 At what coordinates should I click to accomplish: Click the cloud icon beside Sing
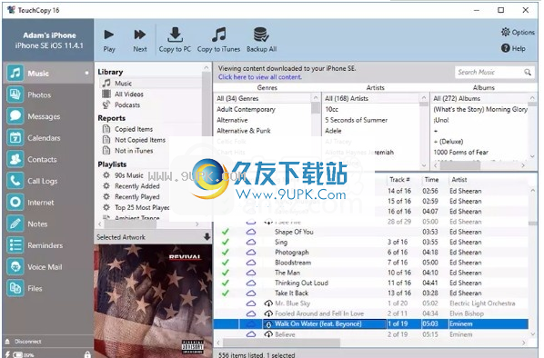point(251,242)
